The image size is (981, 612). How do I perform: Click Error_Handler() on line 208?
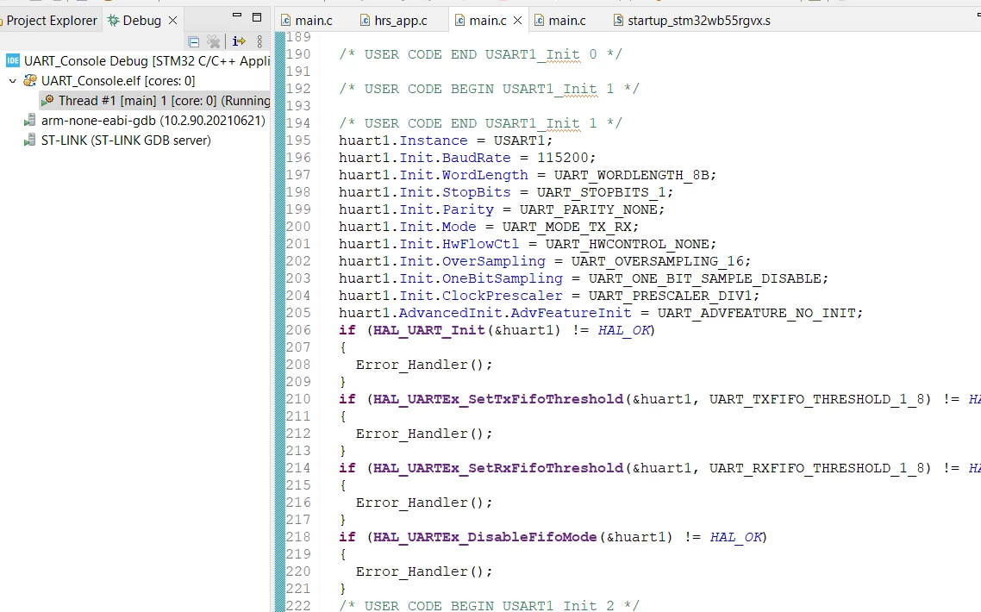[x=420, y=365]
